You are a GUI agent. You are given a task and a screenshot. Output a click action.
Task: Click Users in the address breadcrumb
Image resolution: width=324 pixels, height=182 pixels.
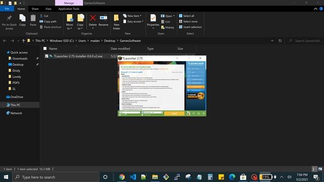tap(82, 41)
